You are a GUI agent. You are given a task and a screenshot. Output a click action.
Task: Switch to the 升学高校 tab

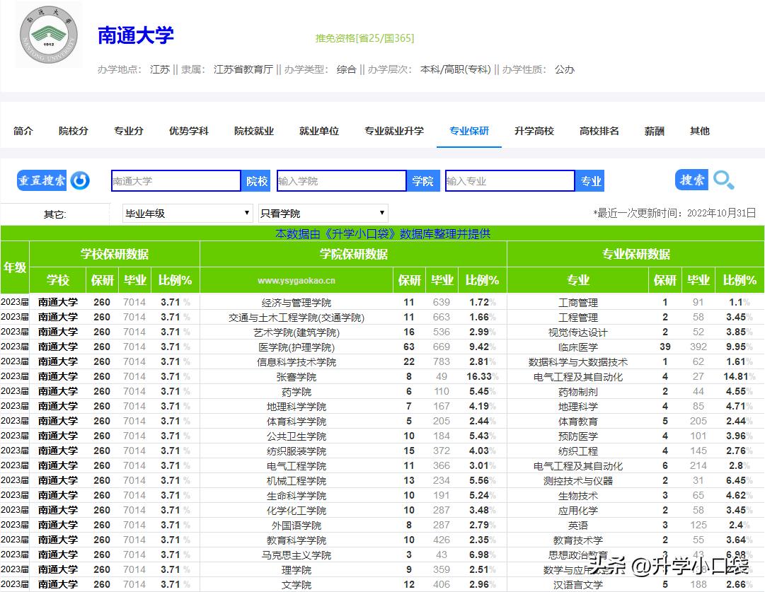click(534, 131)
